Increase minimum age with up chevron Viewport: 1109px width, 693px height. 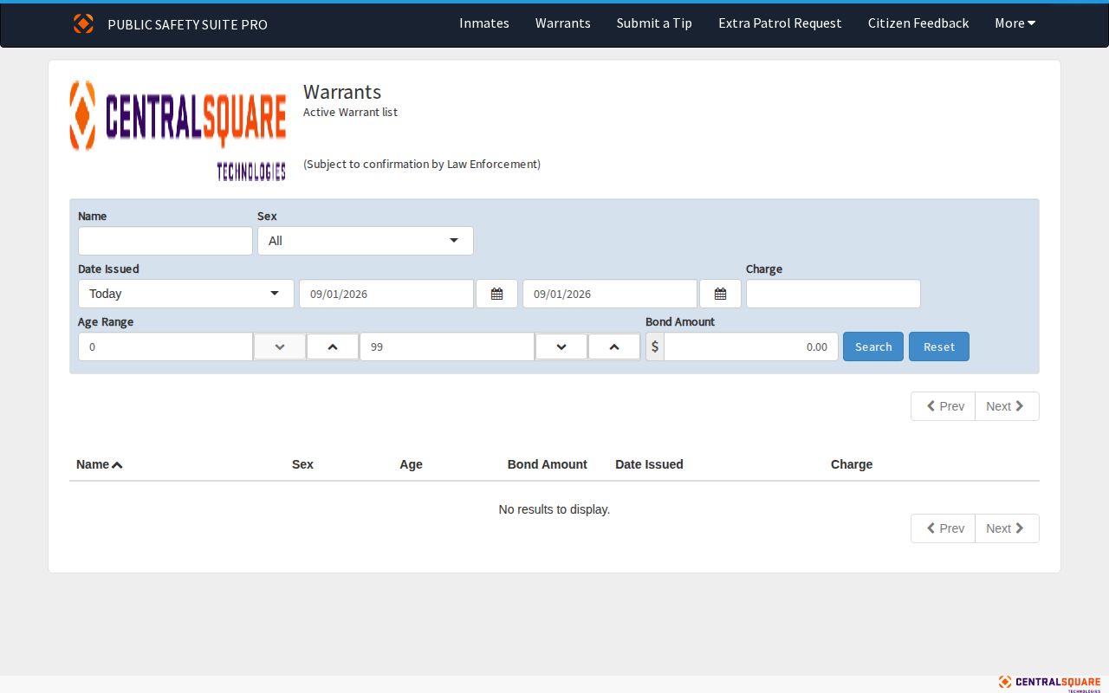pyautogui.click(x=333, y=346)
